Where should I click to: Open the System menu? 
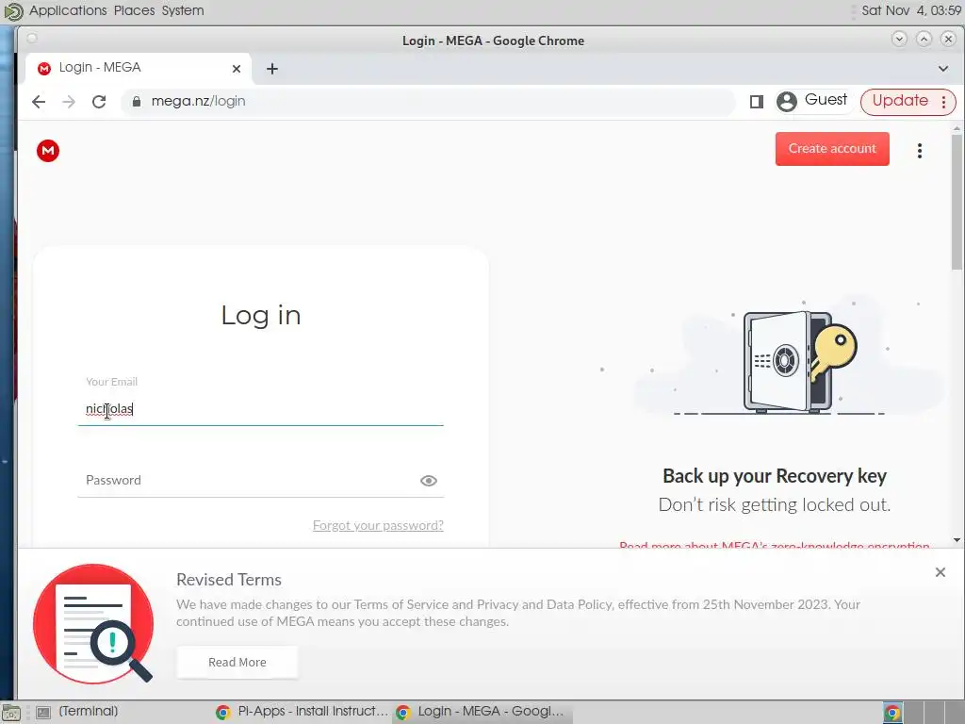pyautogui.click(x=183, y=10)
